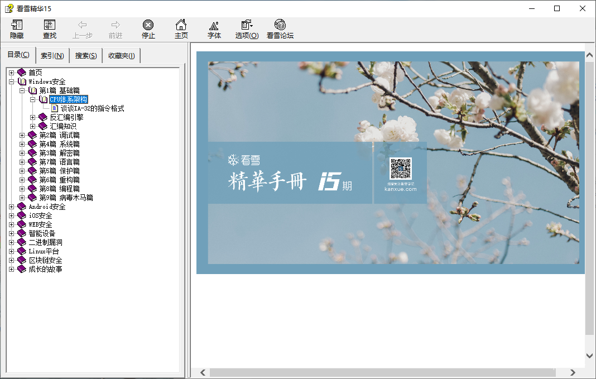Click the book icon beside 二进制漏洞
The width and height of the screenshot is (596, 379).
22,242
